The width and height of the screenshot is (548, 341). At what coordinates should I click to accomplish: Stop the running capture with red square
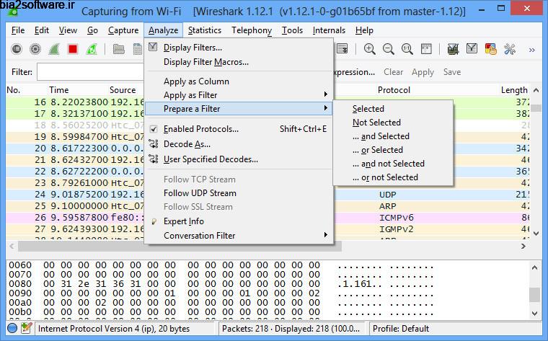pyautogui.click(x=73, y=49)
